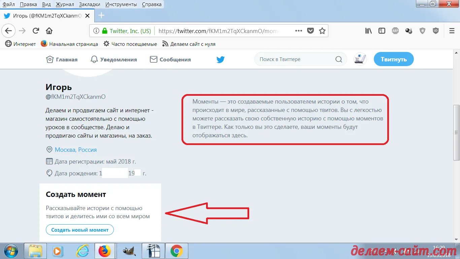Open the Инструменты menu
Viewport: 460px width, 259px height.
[121, 4]
